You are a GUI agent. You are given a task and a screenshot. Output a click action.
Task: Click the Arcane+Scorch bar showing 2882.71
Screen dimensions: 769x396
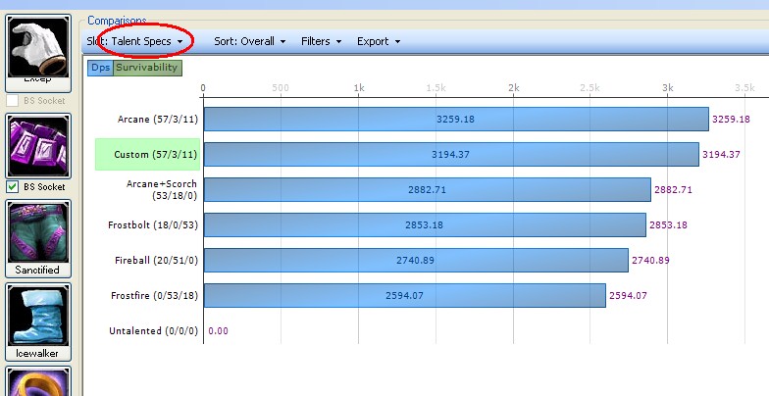[428, 190]
